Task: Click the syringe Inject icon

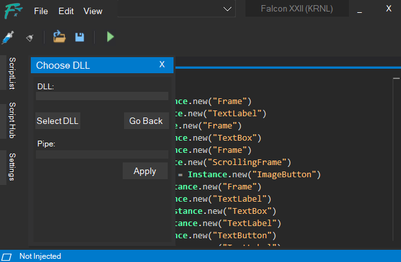Action: pyautogui.click(x=8, y=37)
